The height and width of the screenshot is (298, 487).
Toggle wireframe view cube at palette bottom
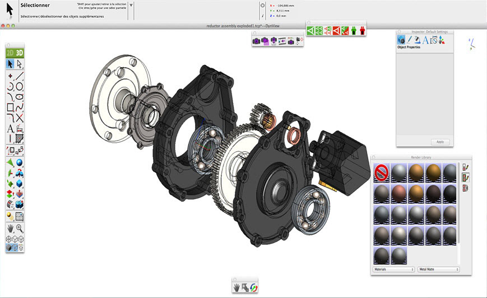point(9,239)
